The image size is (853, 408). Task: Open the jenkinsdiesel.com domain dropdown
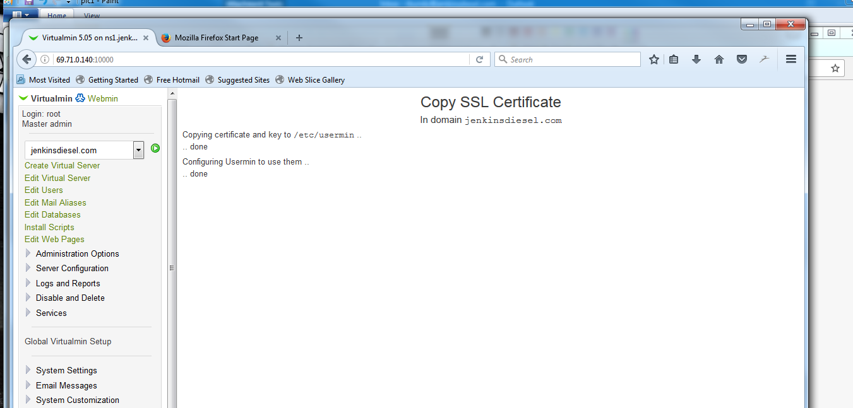[139, 150]
